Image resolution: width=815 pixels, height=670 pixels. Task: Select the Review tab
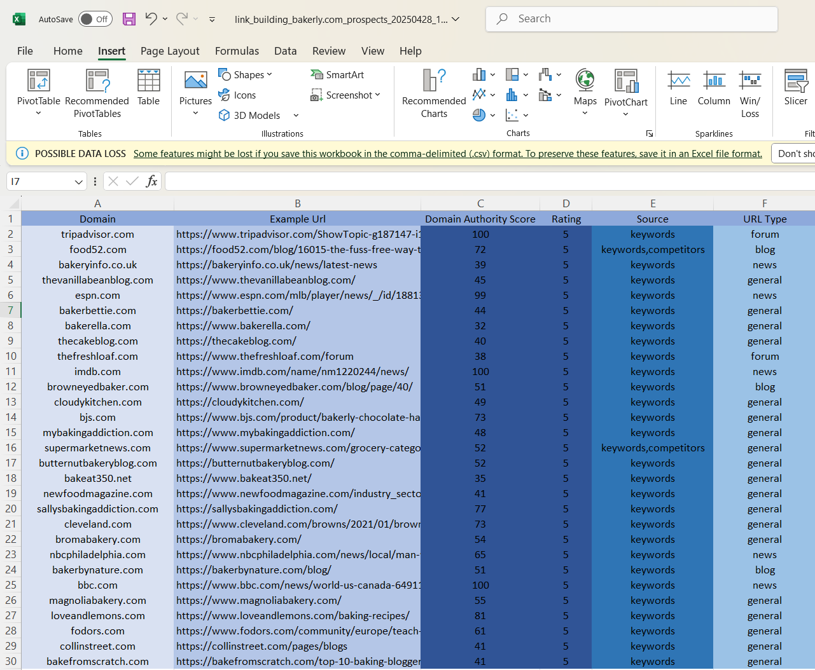pyautogui.click(x=329, y=51)
